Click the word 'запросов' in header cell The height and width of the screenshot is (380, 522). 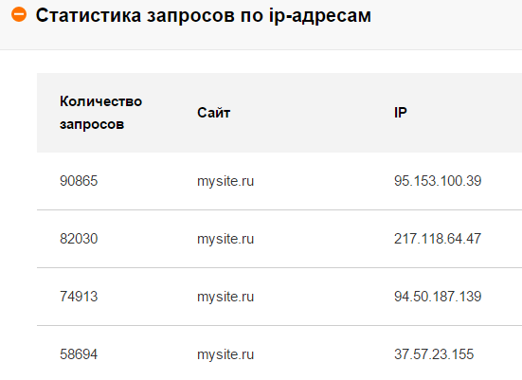coord(92,124)
